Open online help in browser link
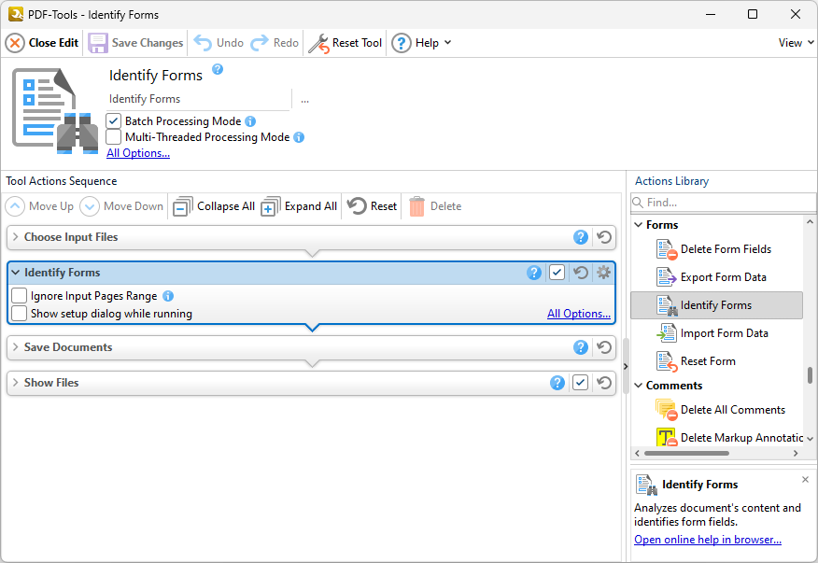 click(x=708, y=540)
